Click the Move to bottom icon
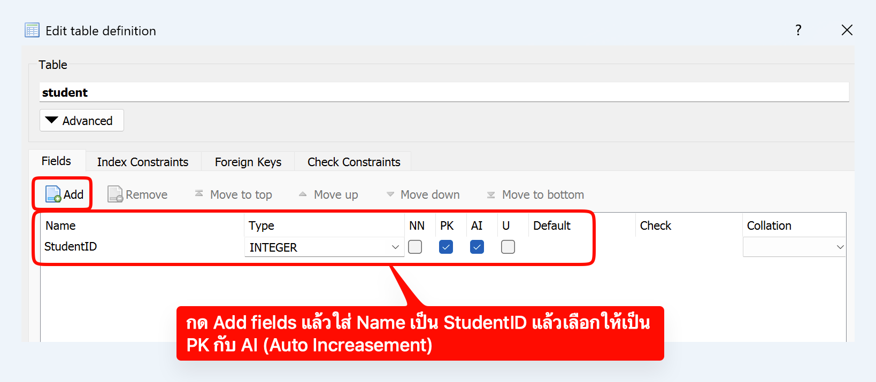The width and height of the screenshot is (876, 382). click(x=491, y=195)
